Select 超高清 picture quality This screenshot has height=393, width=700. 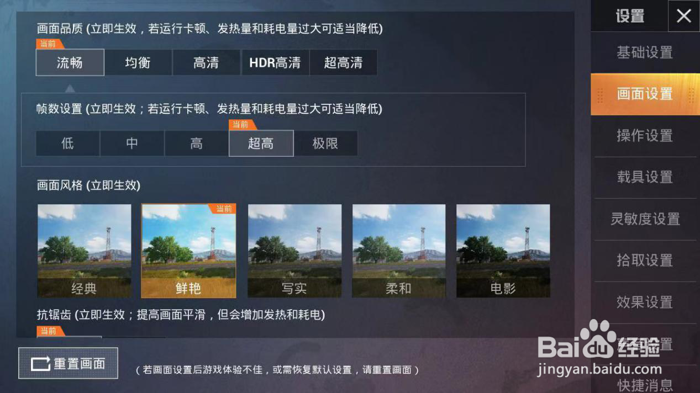click(x=343, y=62)
